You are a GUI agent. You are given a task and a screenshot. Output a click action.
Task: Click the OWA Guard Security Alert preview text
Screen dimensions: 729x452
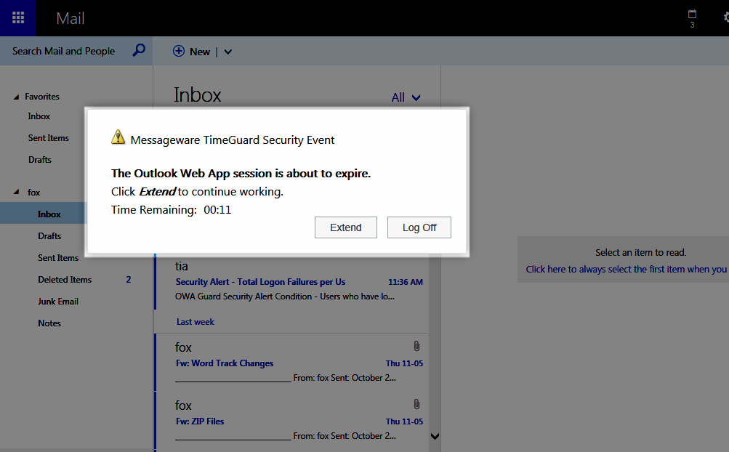[284, 296]
